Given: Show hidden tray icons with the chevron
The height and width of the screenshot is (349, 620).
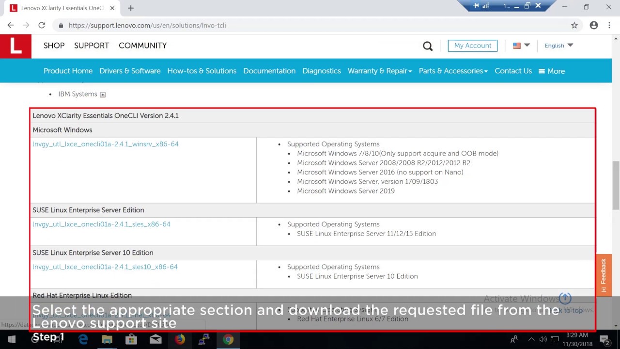Looking at the screenshot, I should (x=531, y=339).
